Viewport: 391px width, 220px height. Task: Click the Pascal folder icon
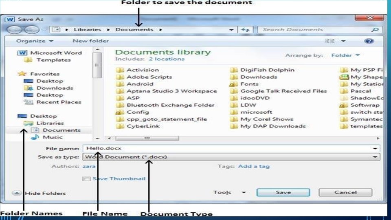[344, 91]
